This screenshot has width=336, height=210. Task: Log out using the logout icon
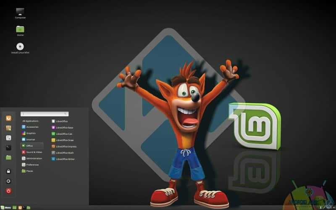tap(8, 181)
